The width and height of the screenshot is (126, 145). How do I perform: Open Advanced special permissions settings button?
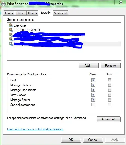tap(109, 119)
